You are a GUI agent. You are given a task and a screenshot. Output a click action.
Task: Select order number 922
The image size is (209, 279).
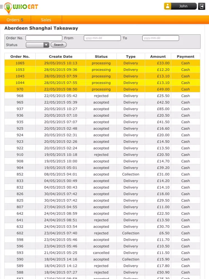(x=20, y=148)
